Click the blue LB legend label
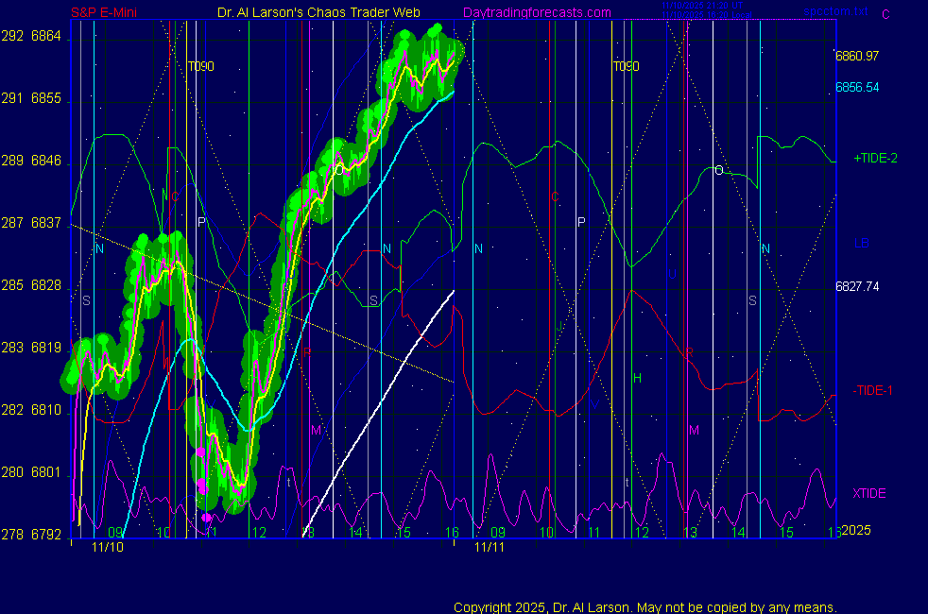This screenshot has width=928, height=614. point(862,243)
